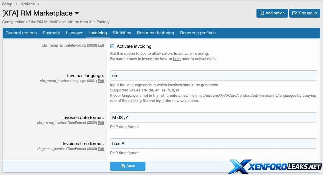
Task: Open the Licenses tab
Action: point(74,33)
